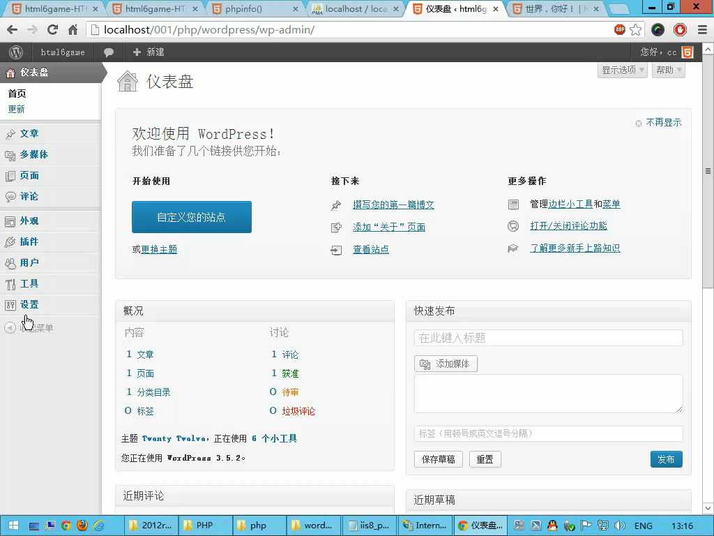Click the 6 个小工具 widgets link
The height and width of the screenshot is (536, 714).
point(274,438)
